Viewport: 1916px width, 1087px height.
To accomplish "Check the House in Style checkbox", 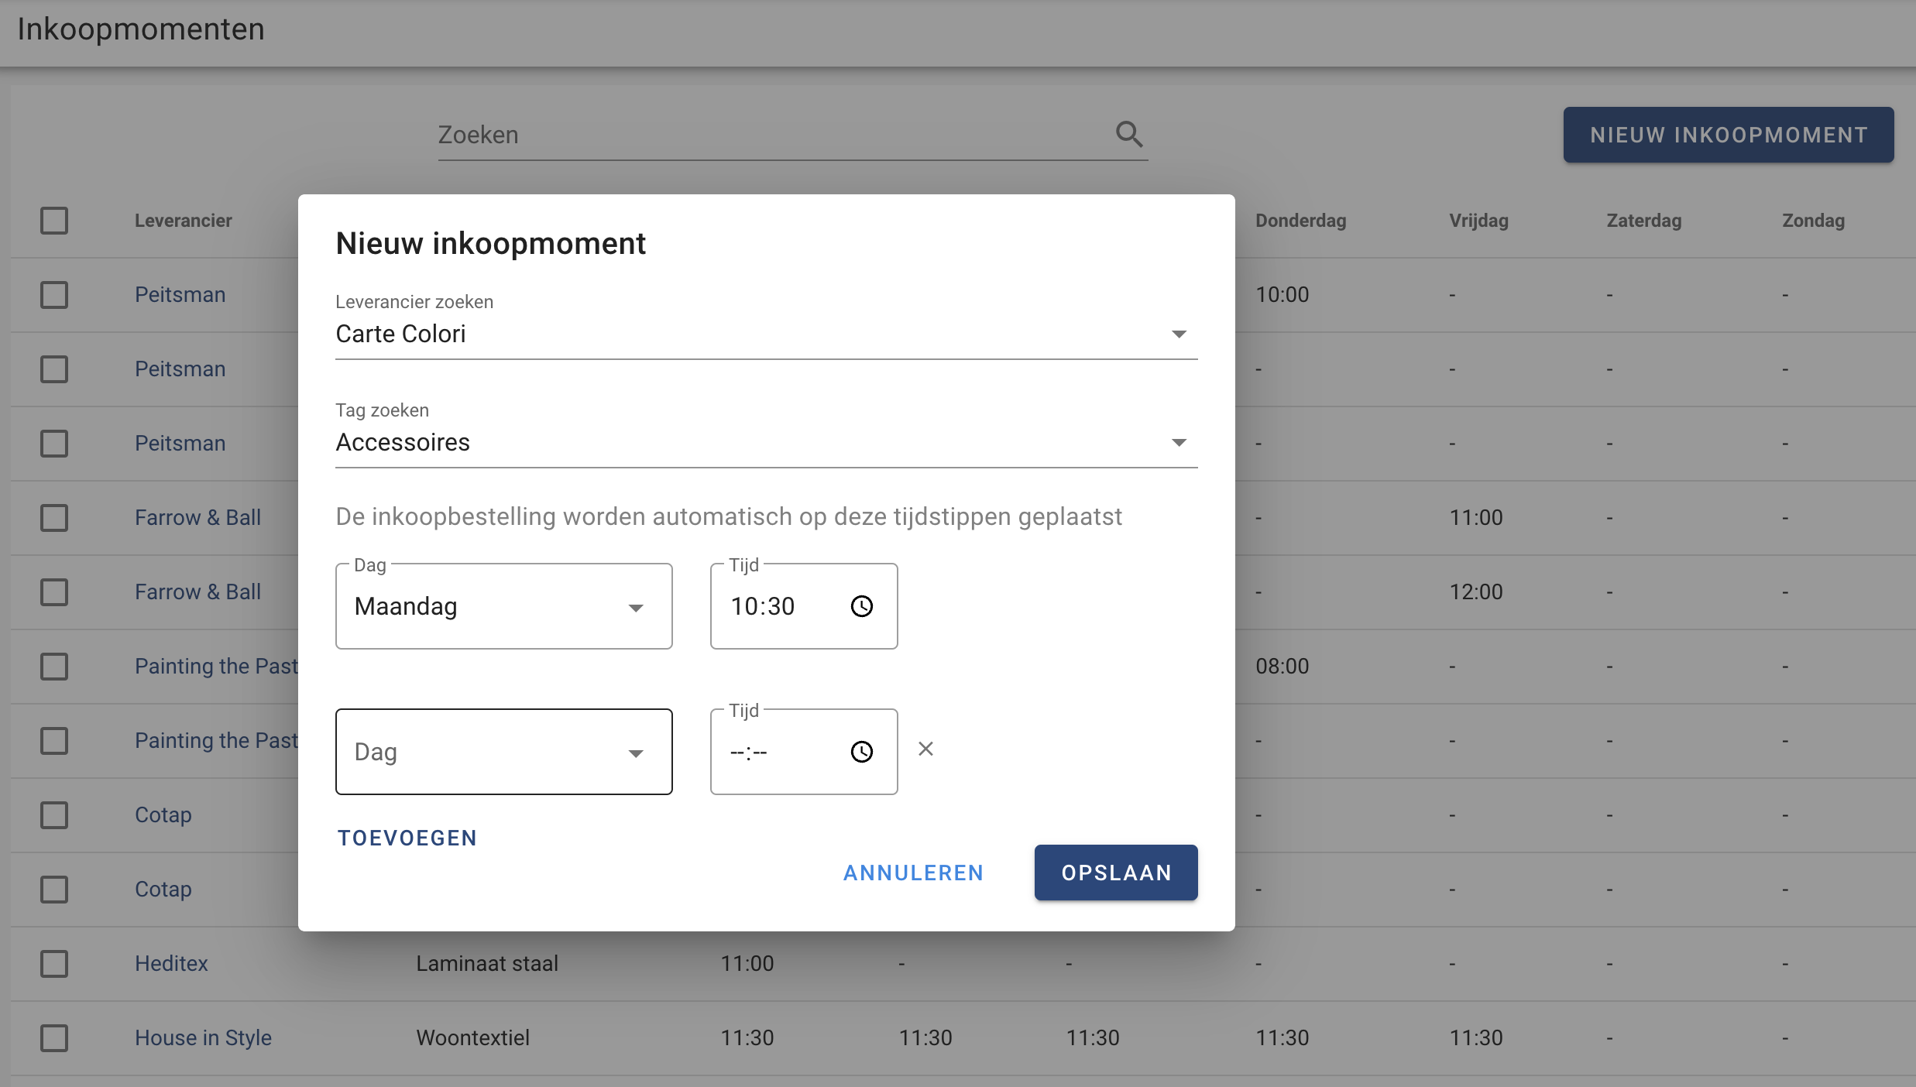I will click(54, 1038).
